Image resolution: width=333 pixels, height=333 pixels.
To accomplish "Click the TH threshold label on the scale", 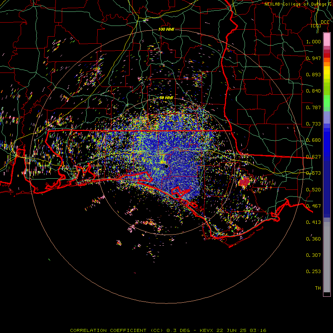I will click(318, 288).
